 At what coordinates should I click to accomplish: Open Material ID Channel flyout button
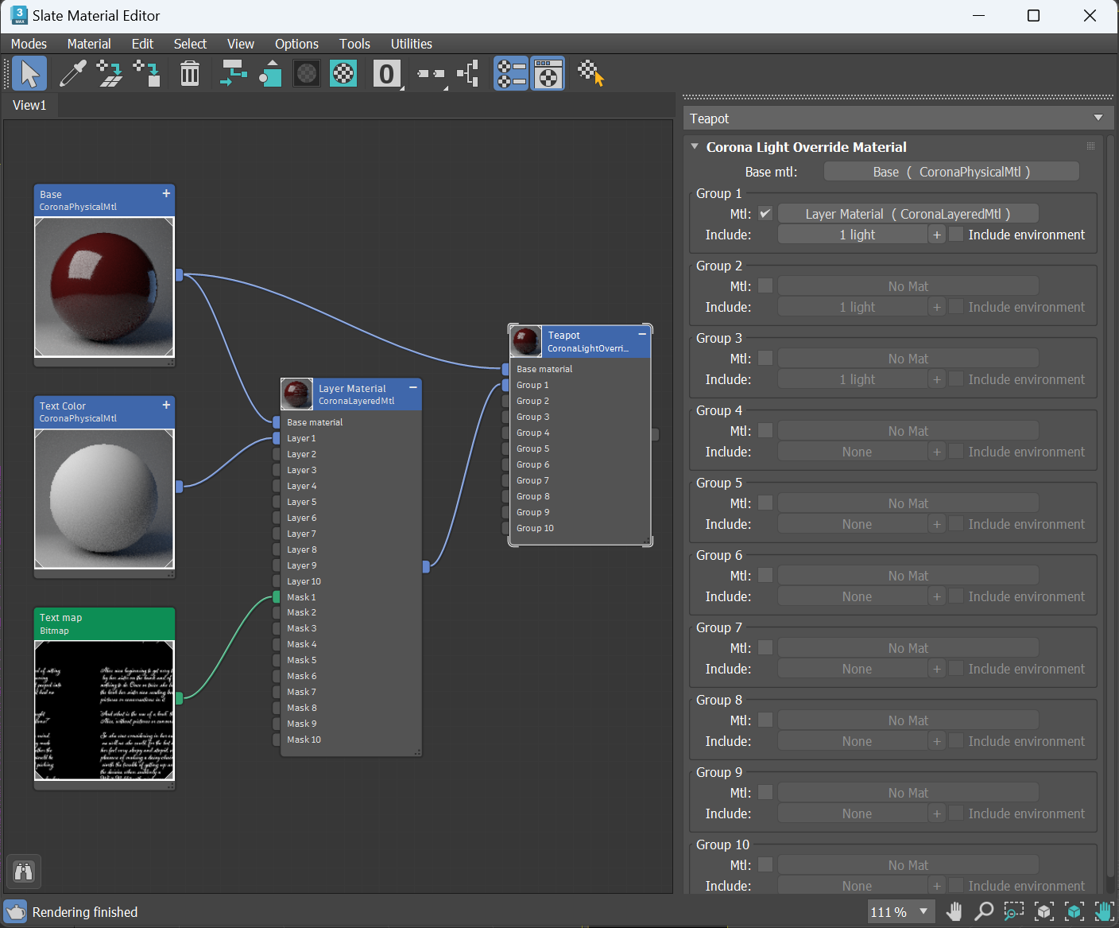(x=387, y=74)
